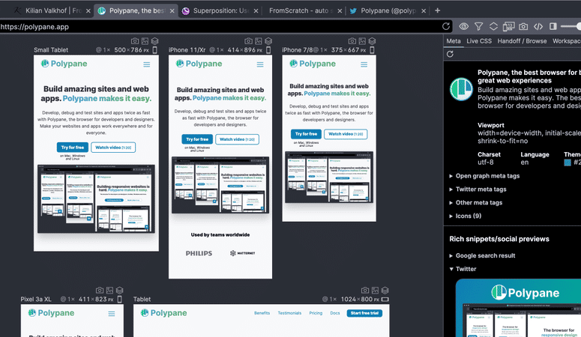Screen dimensions: 581x337
Task: Open hamburger menu in Small Tablet pane
Action: (147, 64)
